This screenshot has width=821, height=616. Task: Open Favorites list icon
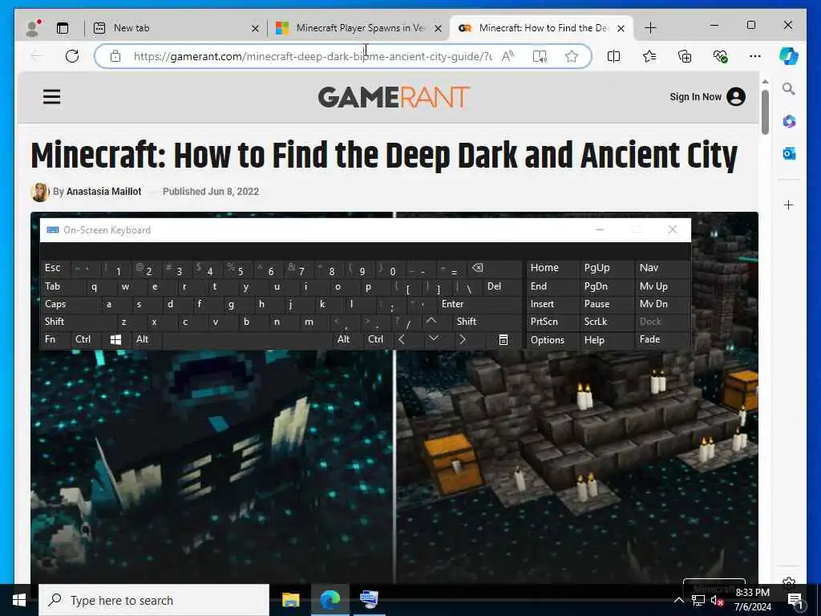coord(649,56)
